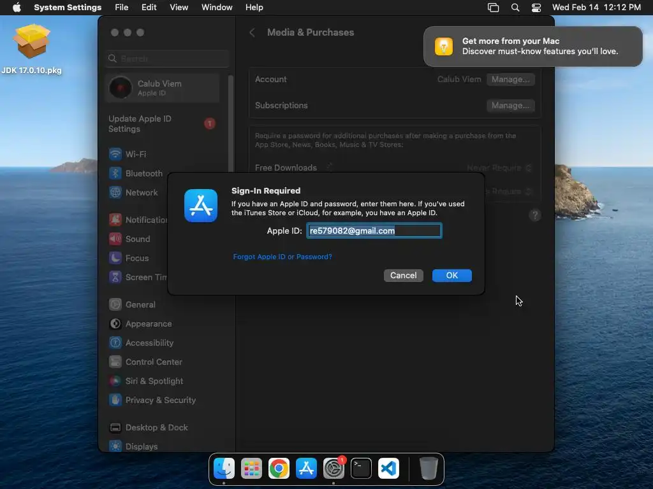Open Focus moon icon in sidebar
Viewport: 653px width, 489px height.
tap(115, 259)
